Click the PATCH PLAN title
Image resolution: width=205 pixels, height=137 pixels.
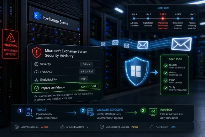175,59
